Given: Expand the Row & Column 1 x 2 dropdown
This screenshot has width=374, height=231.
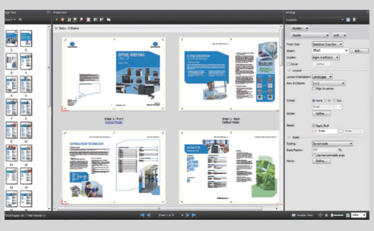Looking at the screenshot, I should 329,83.
